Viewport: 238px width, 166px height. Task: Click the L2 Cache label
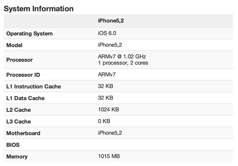[18, 110]
